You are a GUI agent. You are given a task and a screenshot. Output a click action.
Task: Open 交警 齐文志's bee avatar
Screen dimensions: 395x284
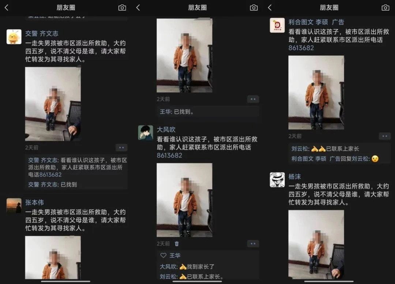click(x=14, y=37)
